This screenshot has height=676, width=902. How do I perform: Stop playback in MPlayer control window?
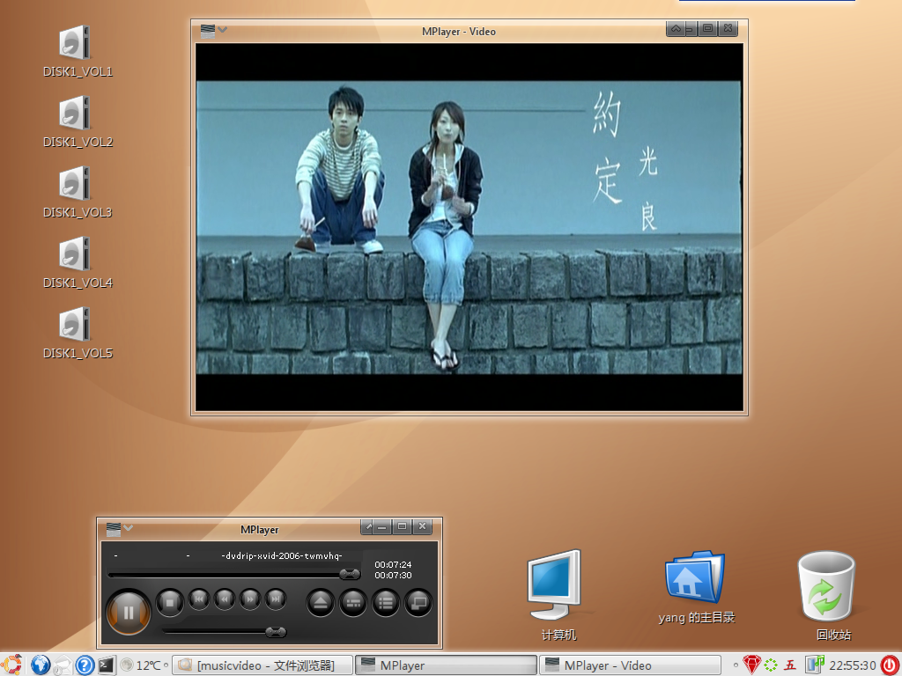(x=169, y=602)
